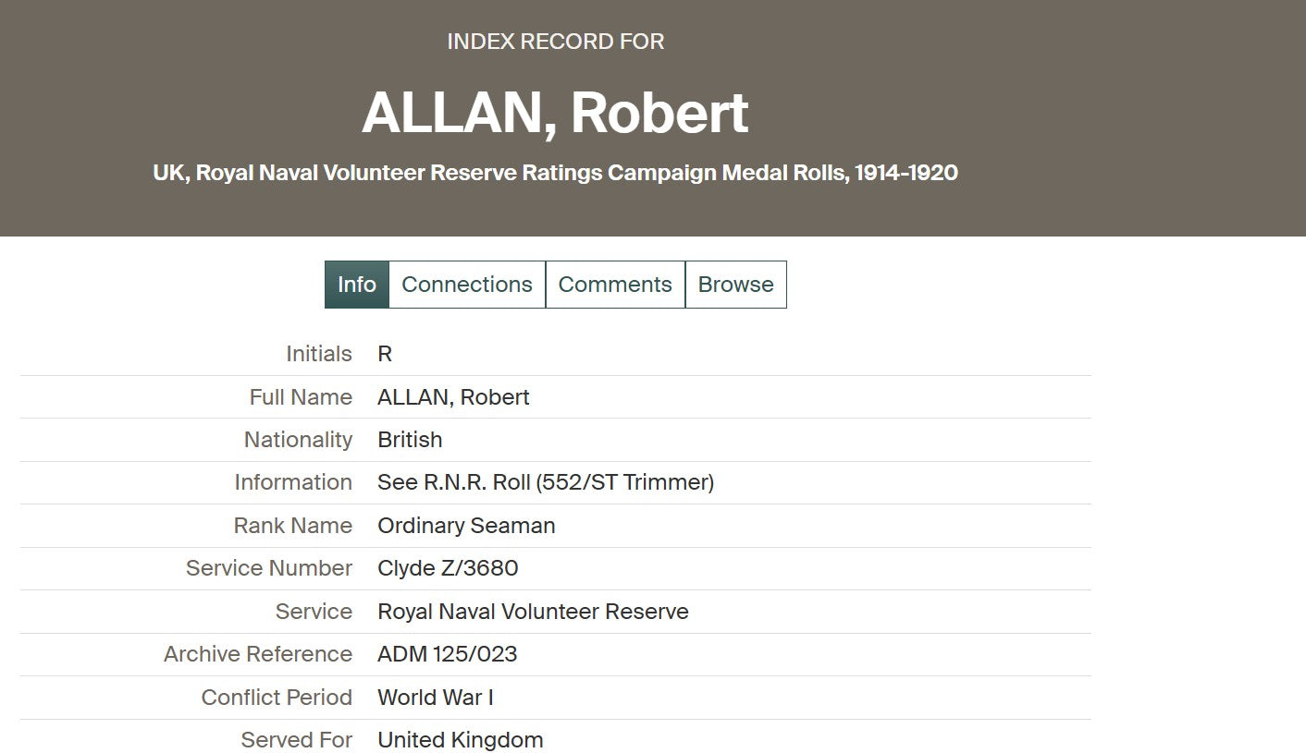Click the service number Clyde Z/3680
The height and width of the screenshot is (753, 1306).
pos(448,568)
